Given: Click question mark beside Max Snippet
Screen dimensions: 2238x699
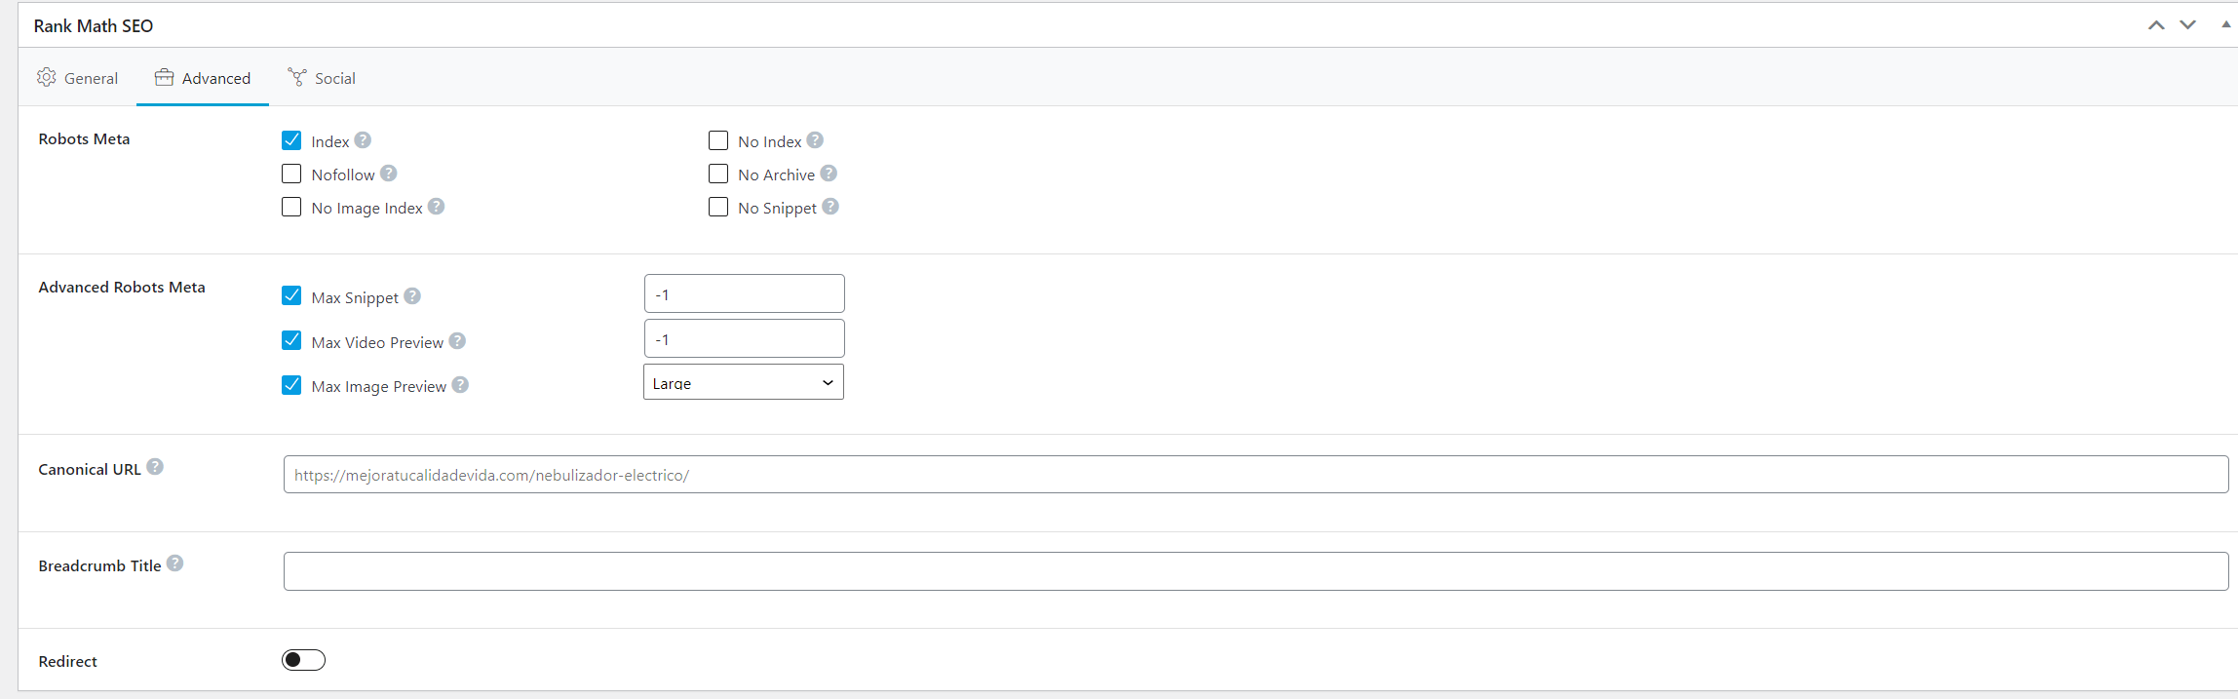Looking at the screenshot, I should 412,296.
